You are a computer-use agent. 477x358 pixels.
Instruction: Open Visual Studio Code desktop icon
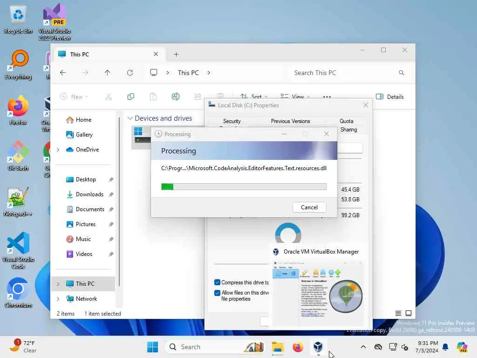[18, 250]
